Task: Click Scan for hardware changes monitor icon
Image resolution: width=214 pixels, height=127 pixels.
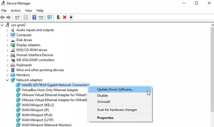Action: [x=50, y=17]
